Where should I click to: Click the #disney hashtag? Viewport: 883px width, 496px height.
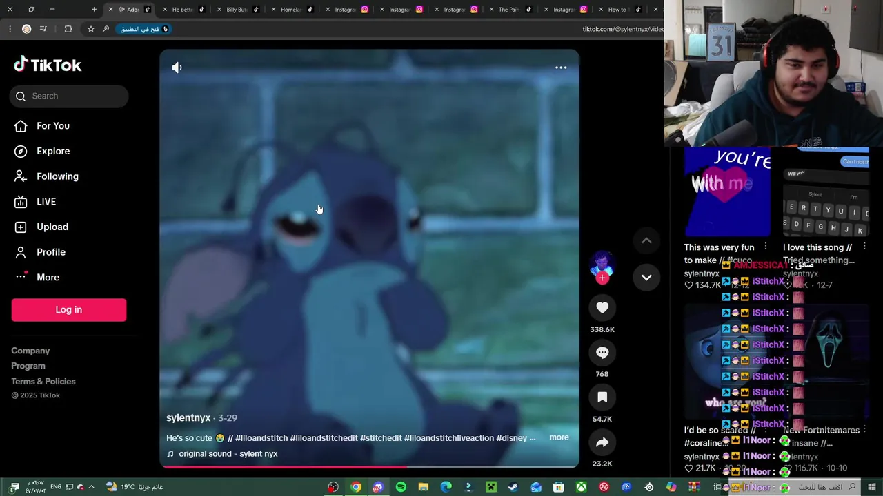click(x=513, y=438)
